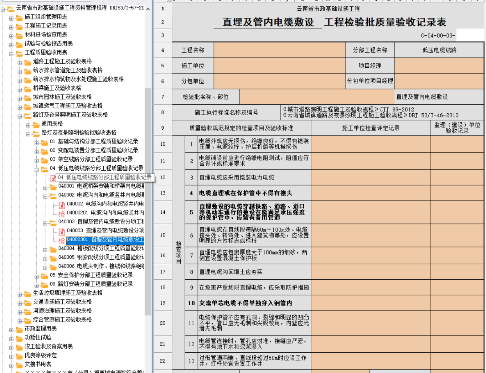486x373 pixels.
Task: Click 监理验收记录 cell for item 3 直埋电缆应采用铠装电力电缆
Action: [457, 177]
